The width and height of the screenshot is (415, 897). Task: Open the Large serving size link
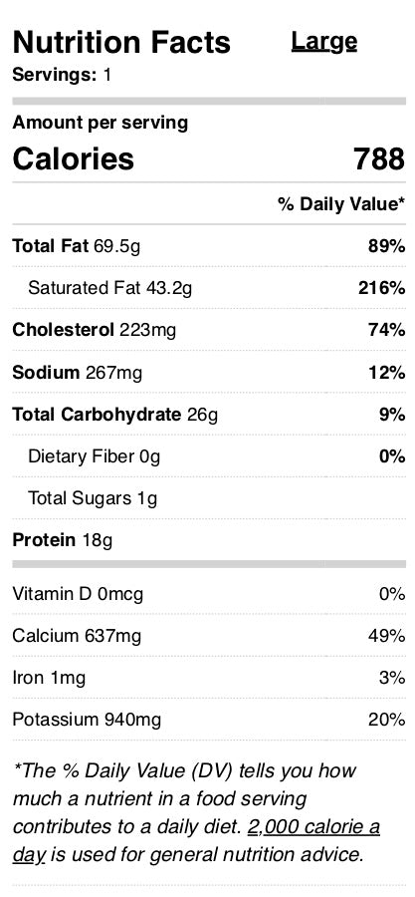(324, 42)
